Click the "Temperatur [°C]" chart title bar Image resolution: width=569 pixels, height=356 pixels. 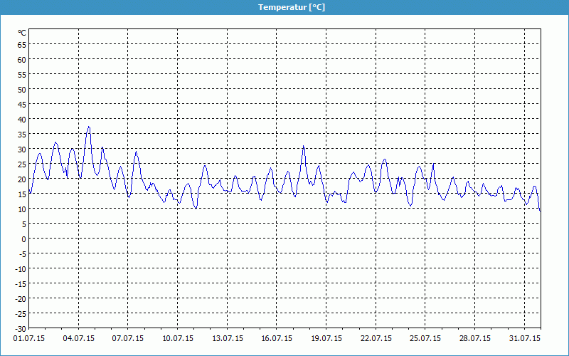point(284,7)
